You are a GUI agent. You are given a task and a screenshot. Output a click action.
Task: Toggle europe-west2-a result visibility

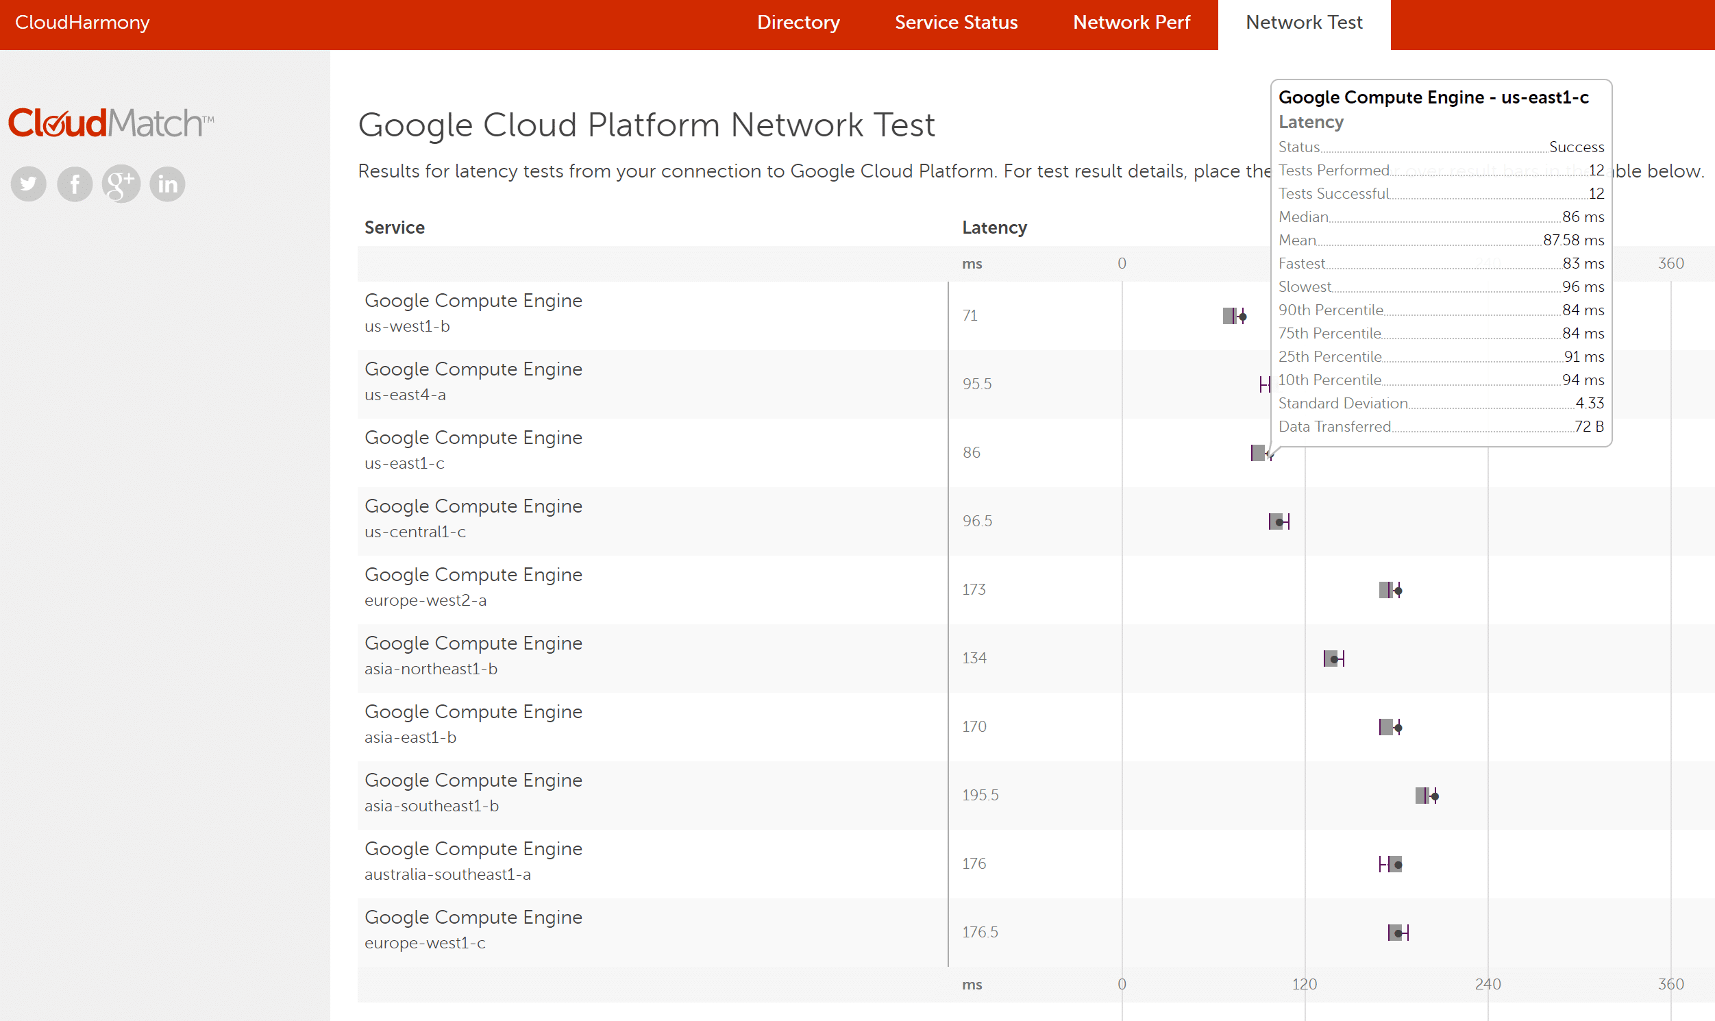coord(1394,589)
